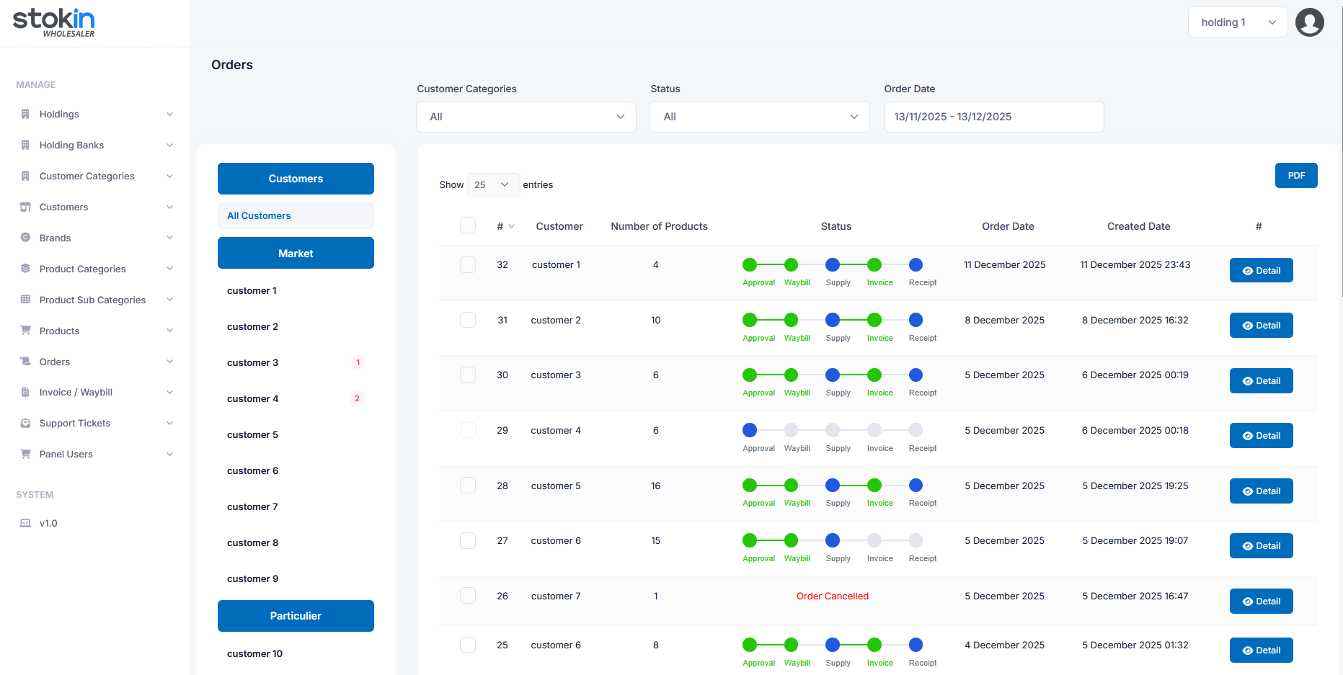Tick the checkbox for order 32

468,264
